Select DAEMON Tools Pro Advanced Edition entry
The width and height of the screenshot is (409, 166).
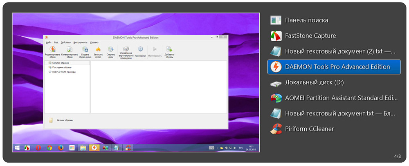pyautogui.click(x=334, y=67)
